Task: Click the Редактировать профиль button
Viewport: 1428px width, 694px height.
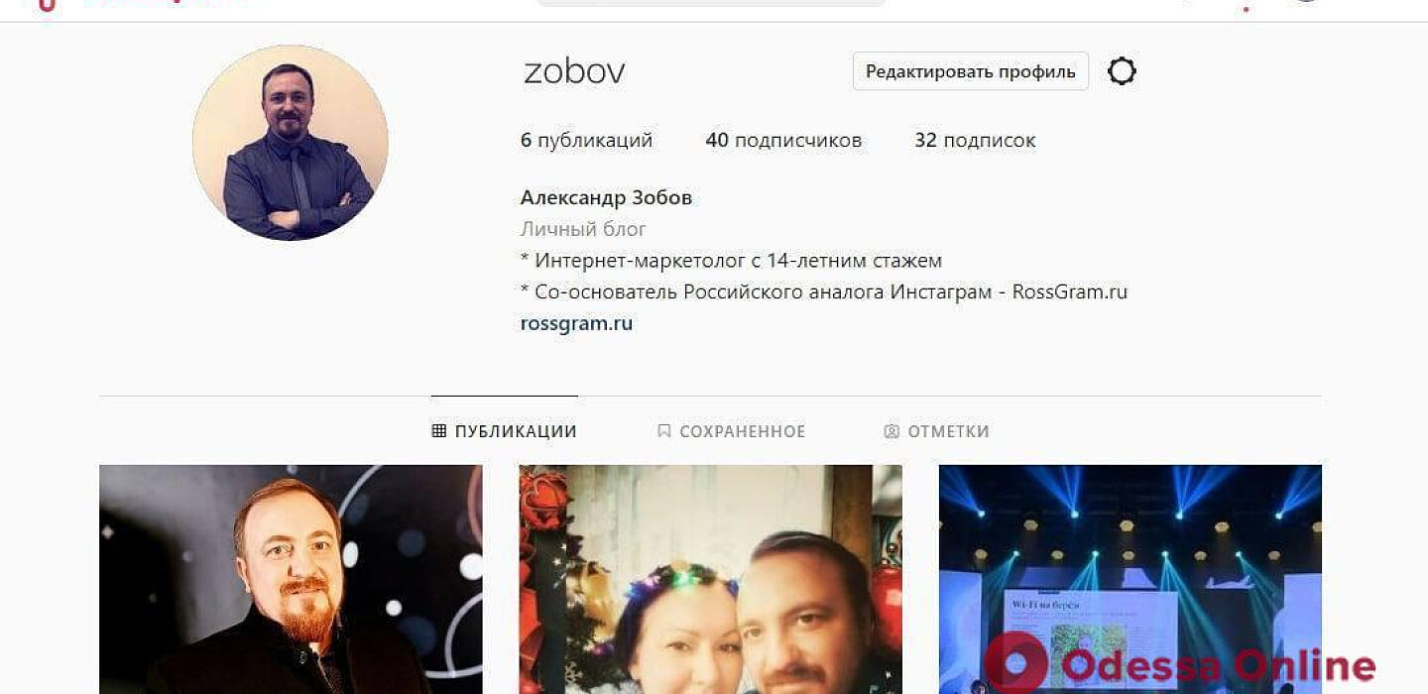Action: 971,71
